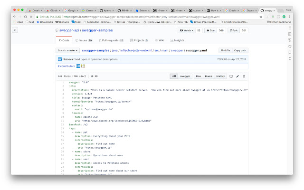This screenshot has height=190, width=304.
Task: Star the swagger-samples repository
Action: (210, 30)
